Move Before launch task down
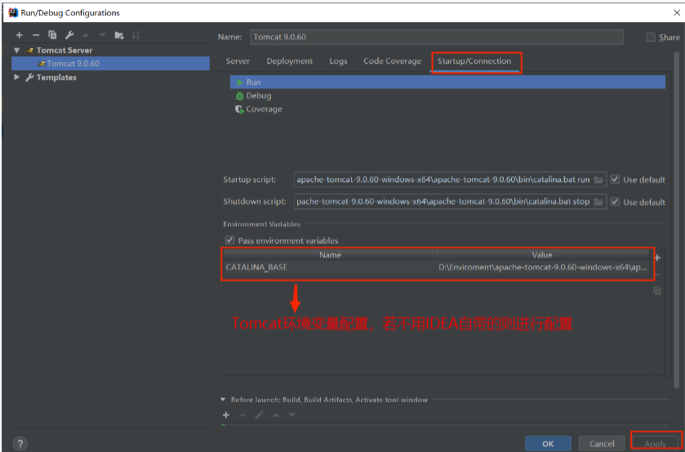This screenshot has width=685, height=452. (292, 415)
